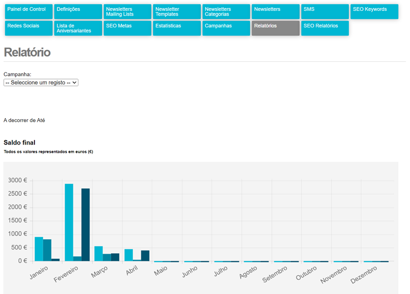
Task: Select the Newsletter Templates tab
Action: [177, 12]
